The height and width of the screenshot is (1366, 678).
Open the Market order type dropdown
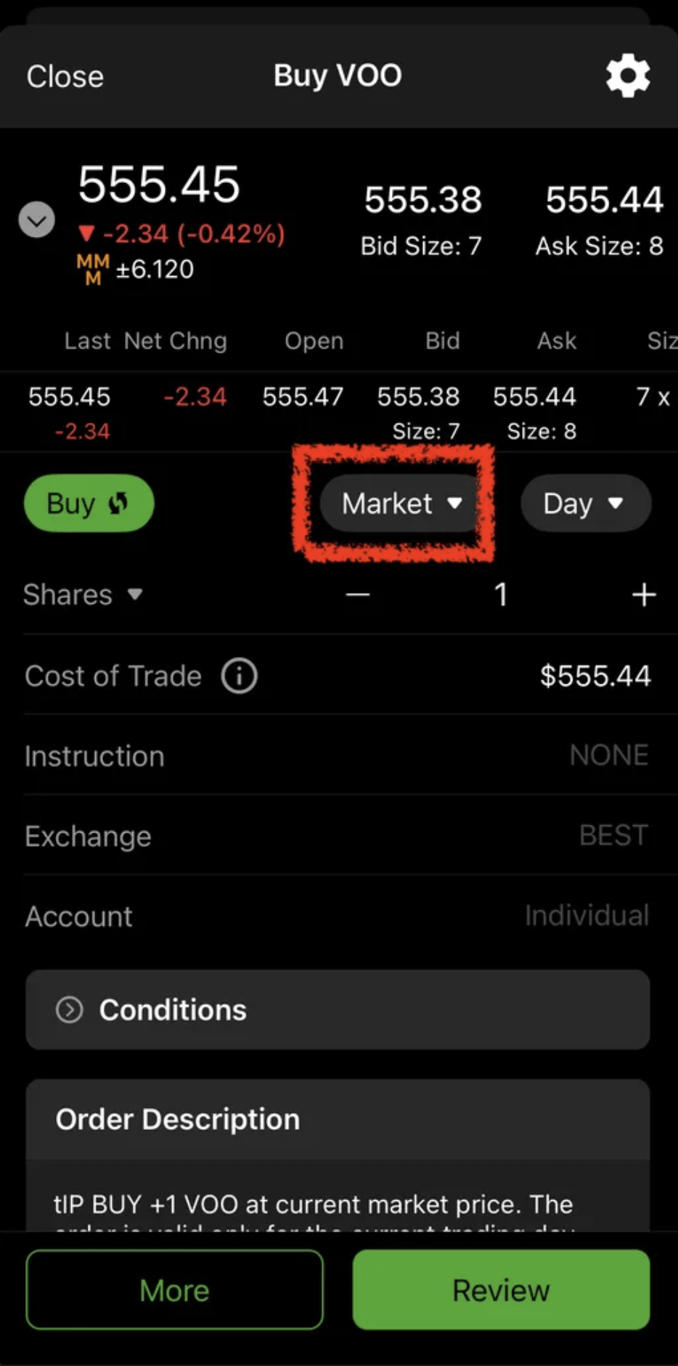click(x=401, y=504)
